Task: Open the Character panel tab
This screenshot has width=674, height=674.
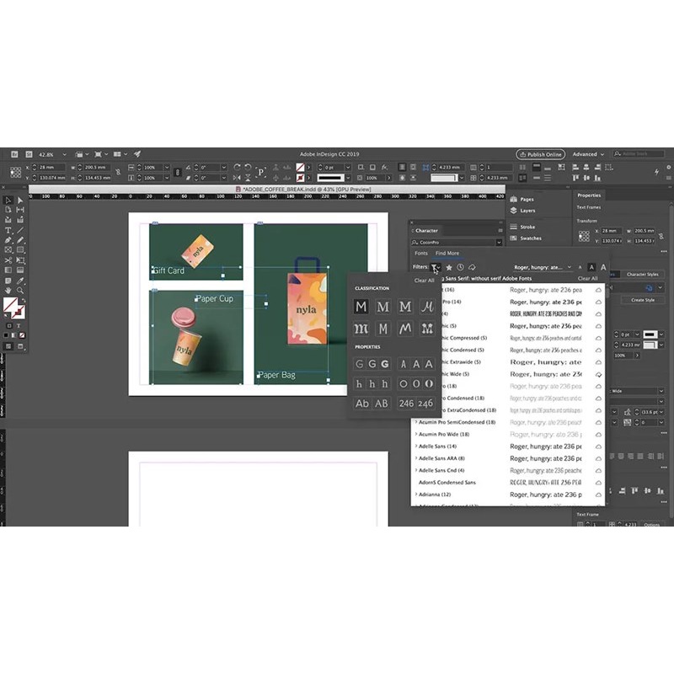Action: (x=426, y=230)
